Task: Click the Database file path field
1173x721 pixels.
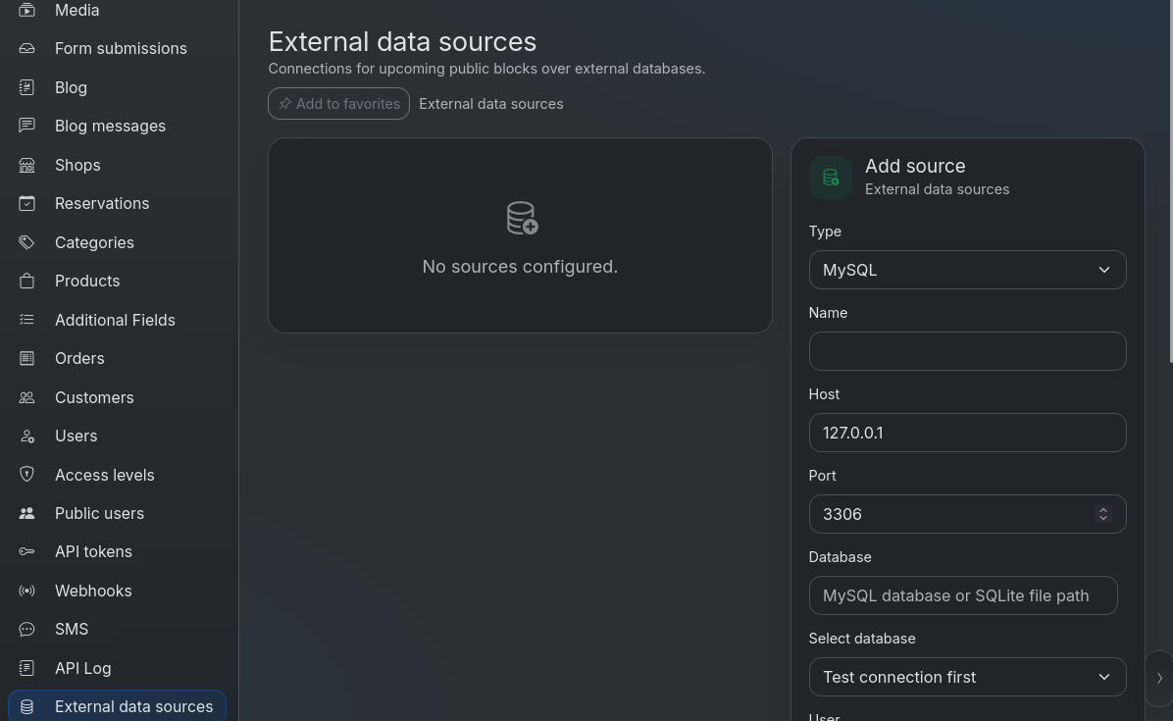Action: click(x=963, y=595)
